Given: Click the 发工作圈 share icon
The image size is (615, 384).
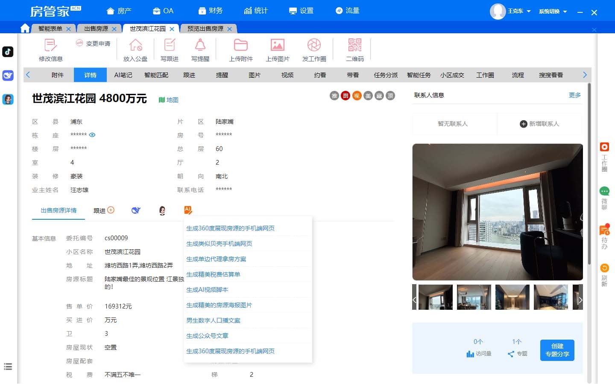Looking at the screenshot, I should click(314, 45).
